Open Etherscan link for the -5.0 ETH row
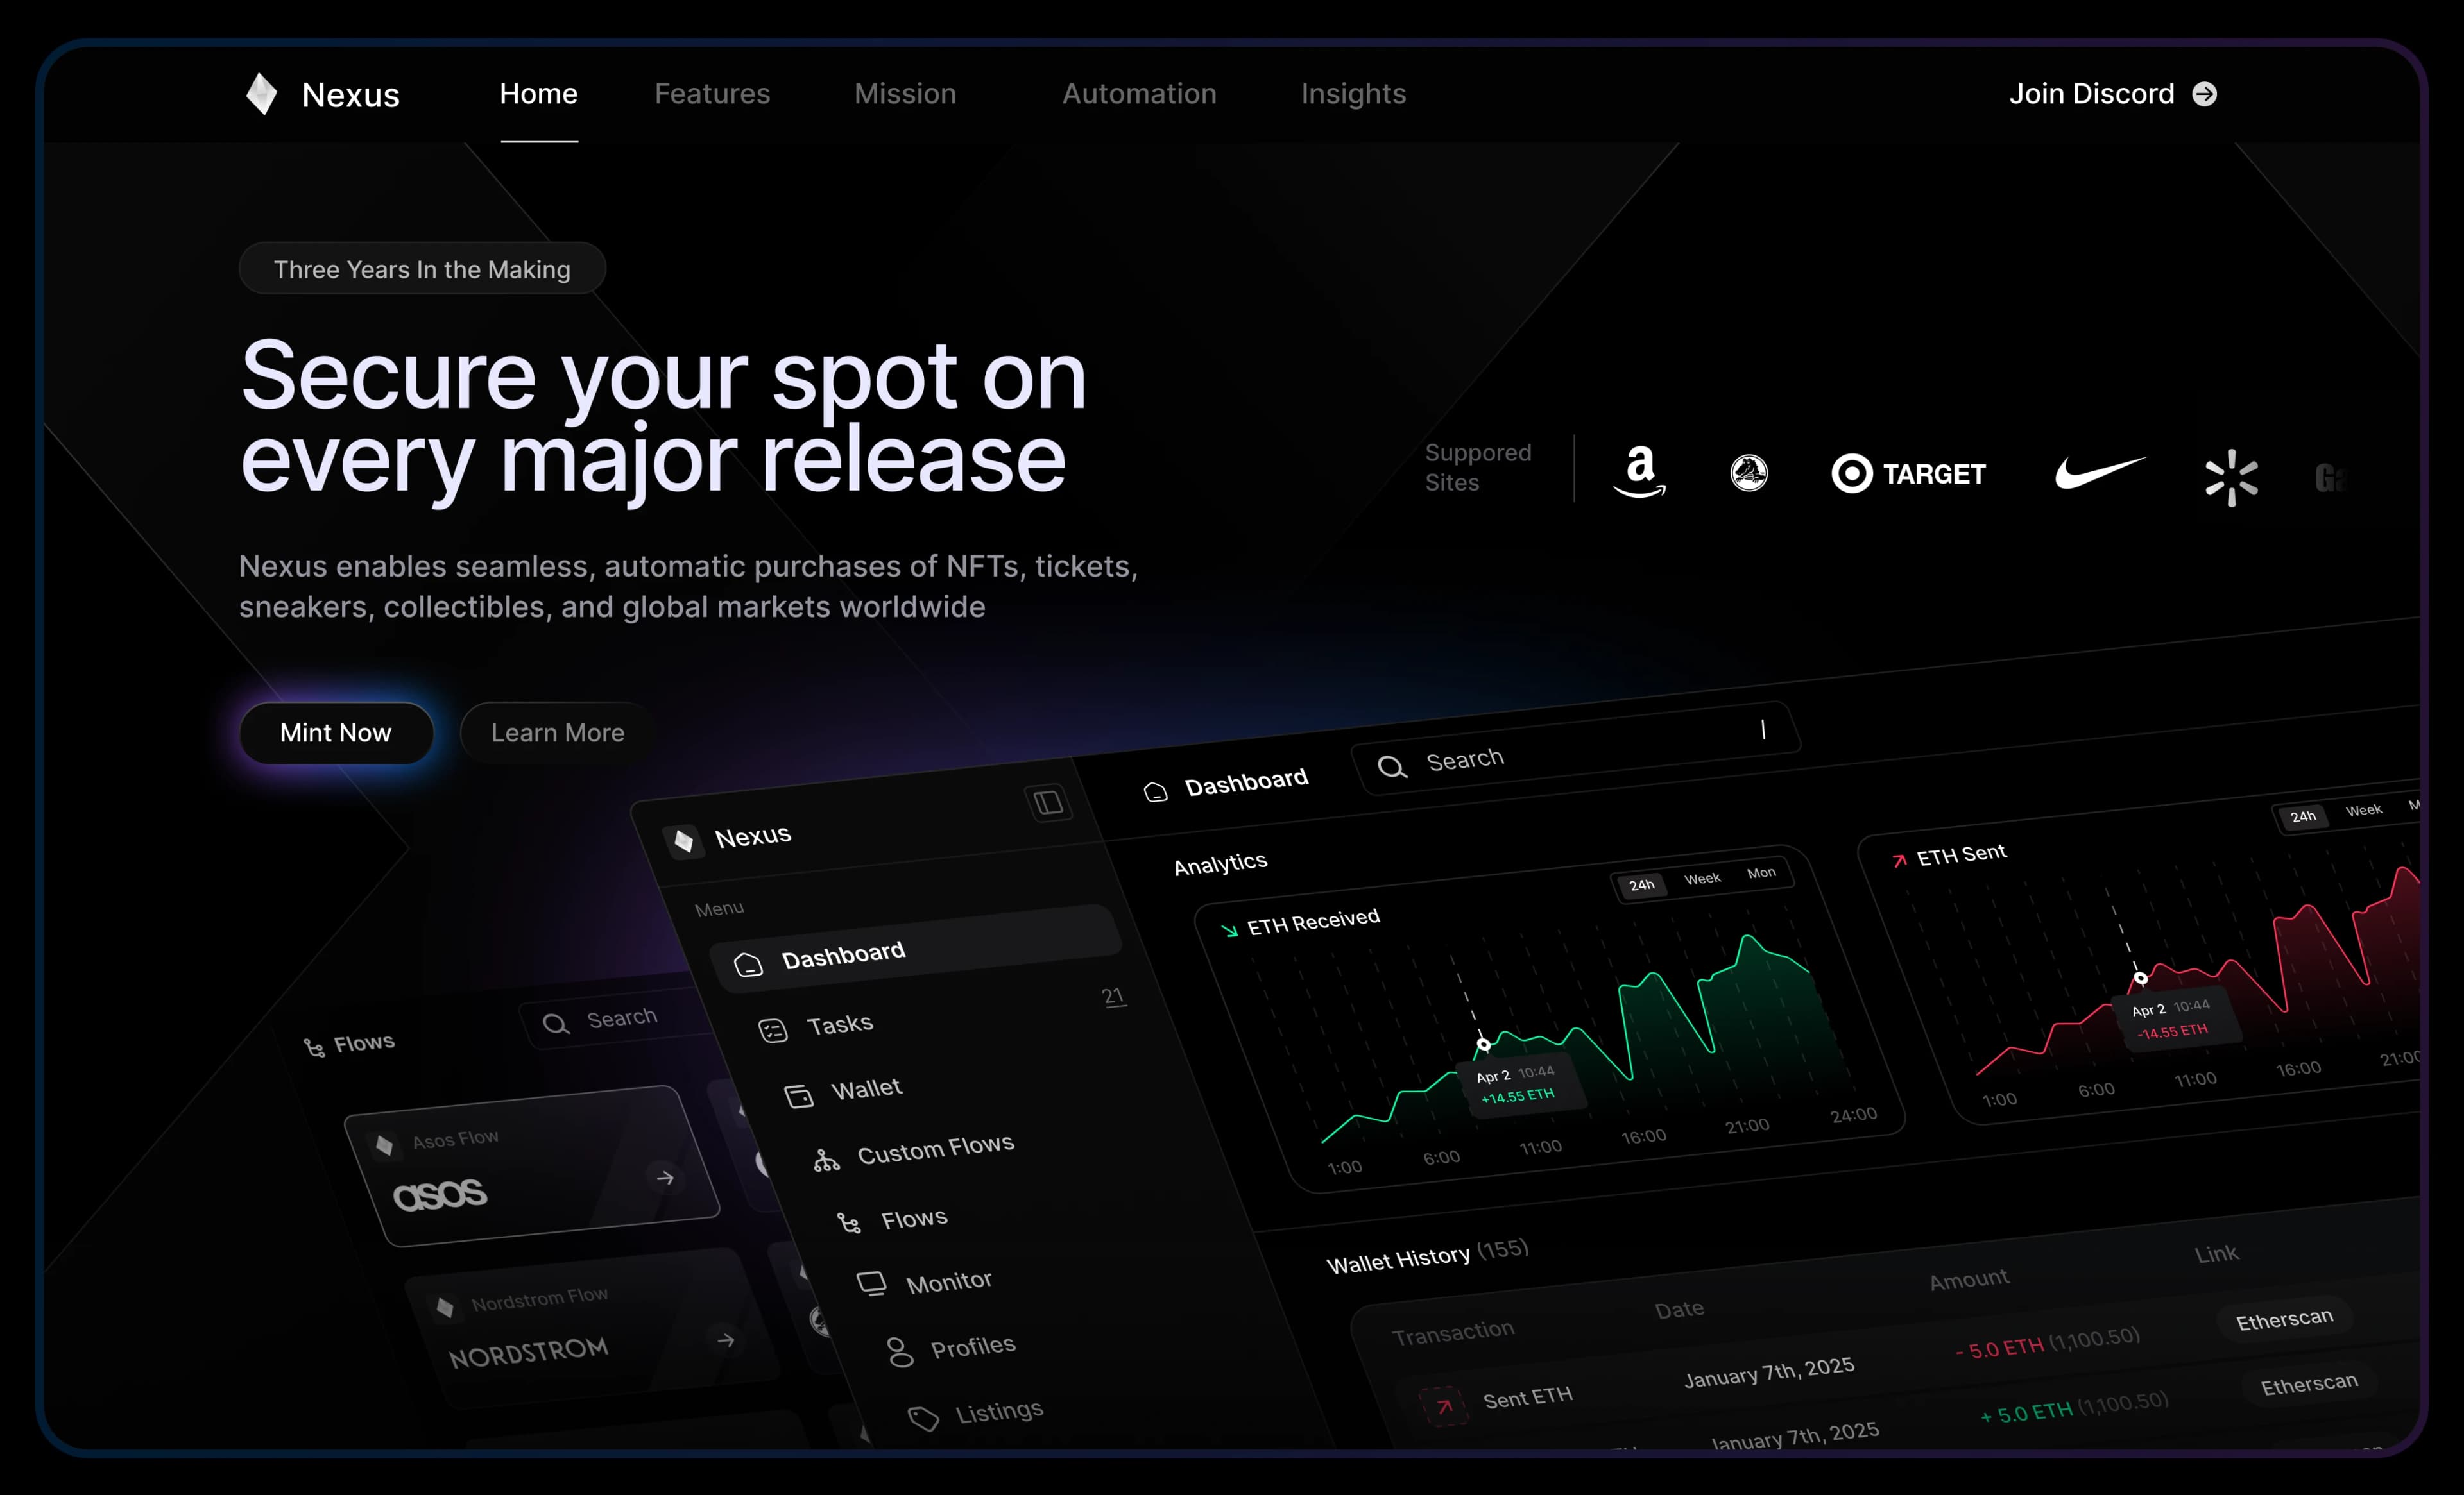The image size is (2464, 1495). tap(2284, 1320)
